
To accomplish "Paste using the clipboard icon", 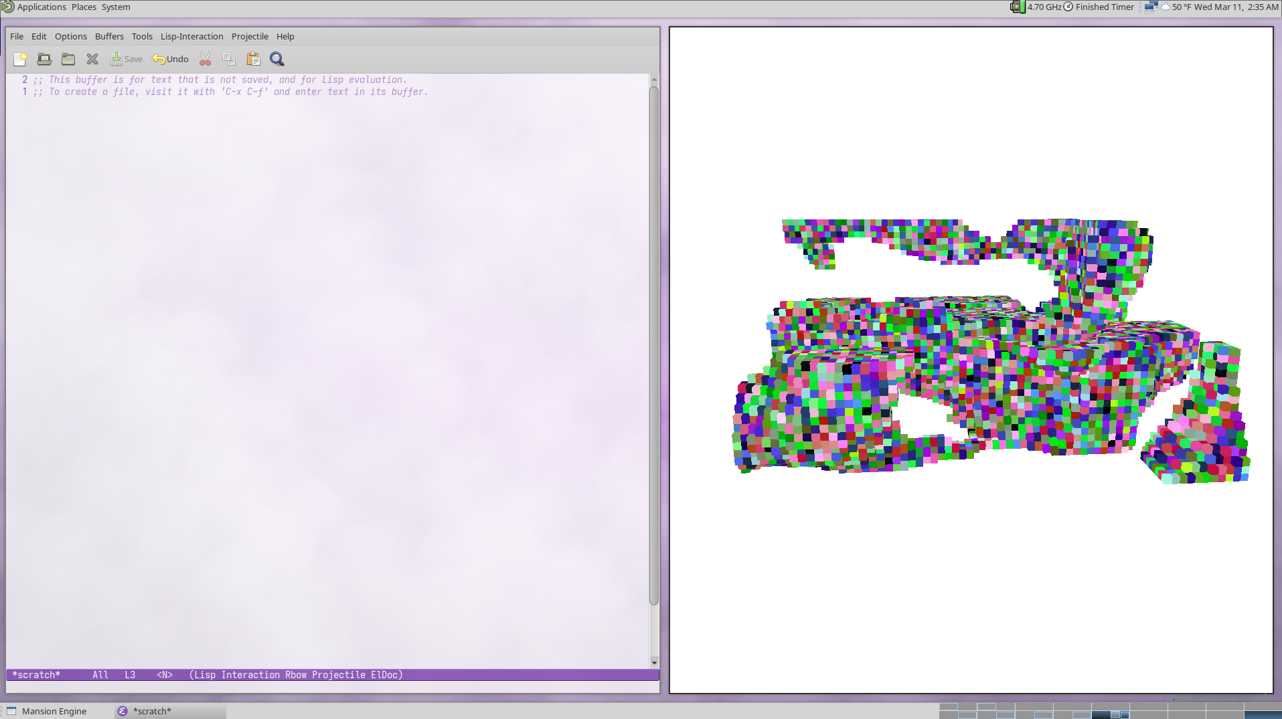I will point(253,60).
